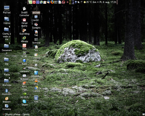Select the Synaptic desktop icon
This screenshot has width=145, height=116.
pyautogui.click(x=36, y=26)
